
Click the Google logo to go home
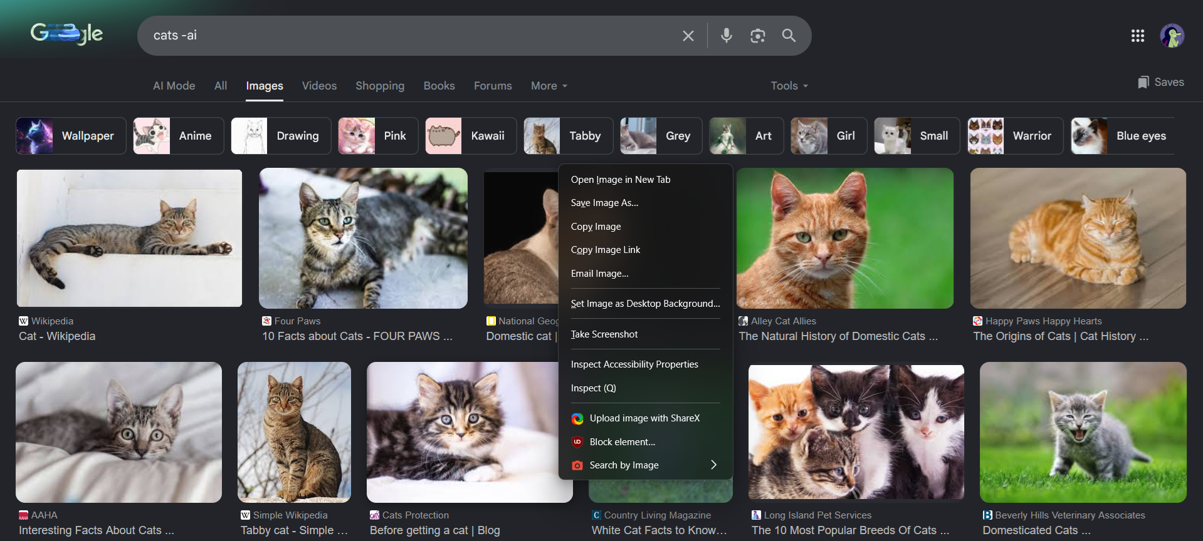tap(66, 34)
